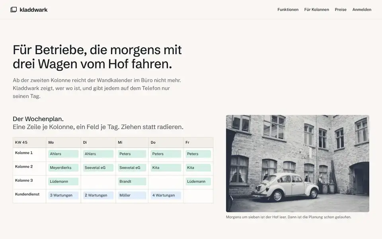Select Kita entry on Friday
Image resolution: width=382 pixels, height=239 pixels.
[x=198, y=168]
